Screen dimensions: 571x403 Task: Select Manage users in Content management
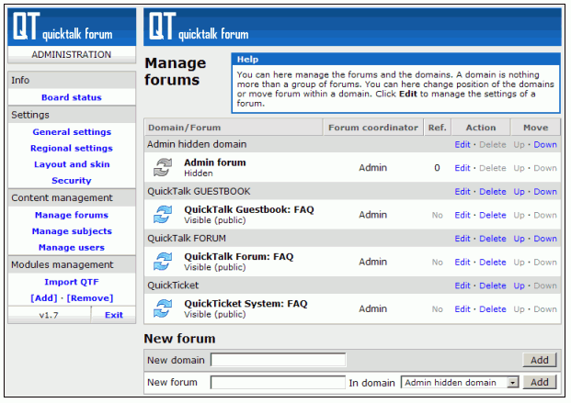pos(72,248)
